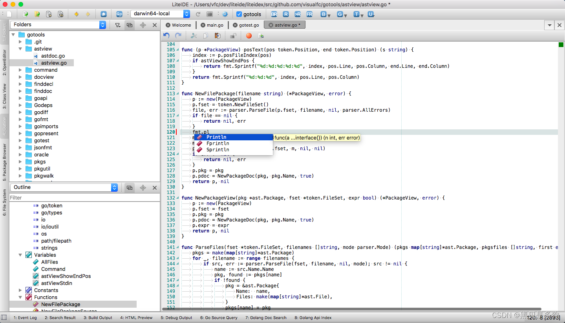The width and height of the screenshot is (565, 323).
Task: Expand the command folder
Action: click(20, 70)
